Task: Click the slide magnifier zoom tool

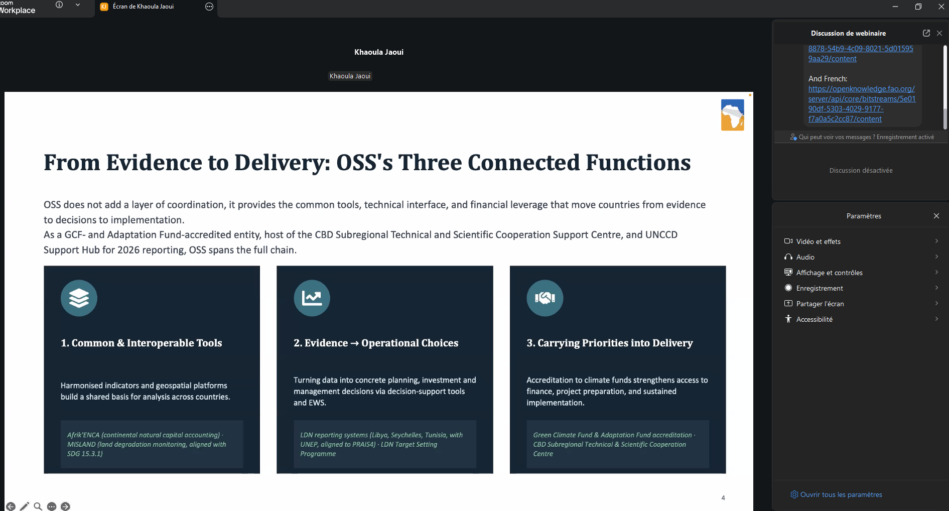Action: 38,506
